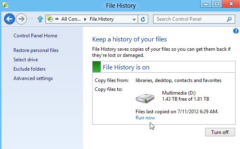Click Run now to back up
The height and width of the screenshot is (149, 240).
(x=145, y=118)
